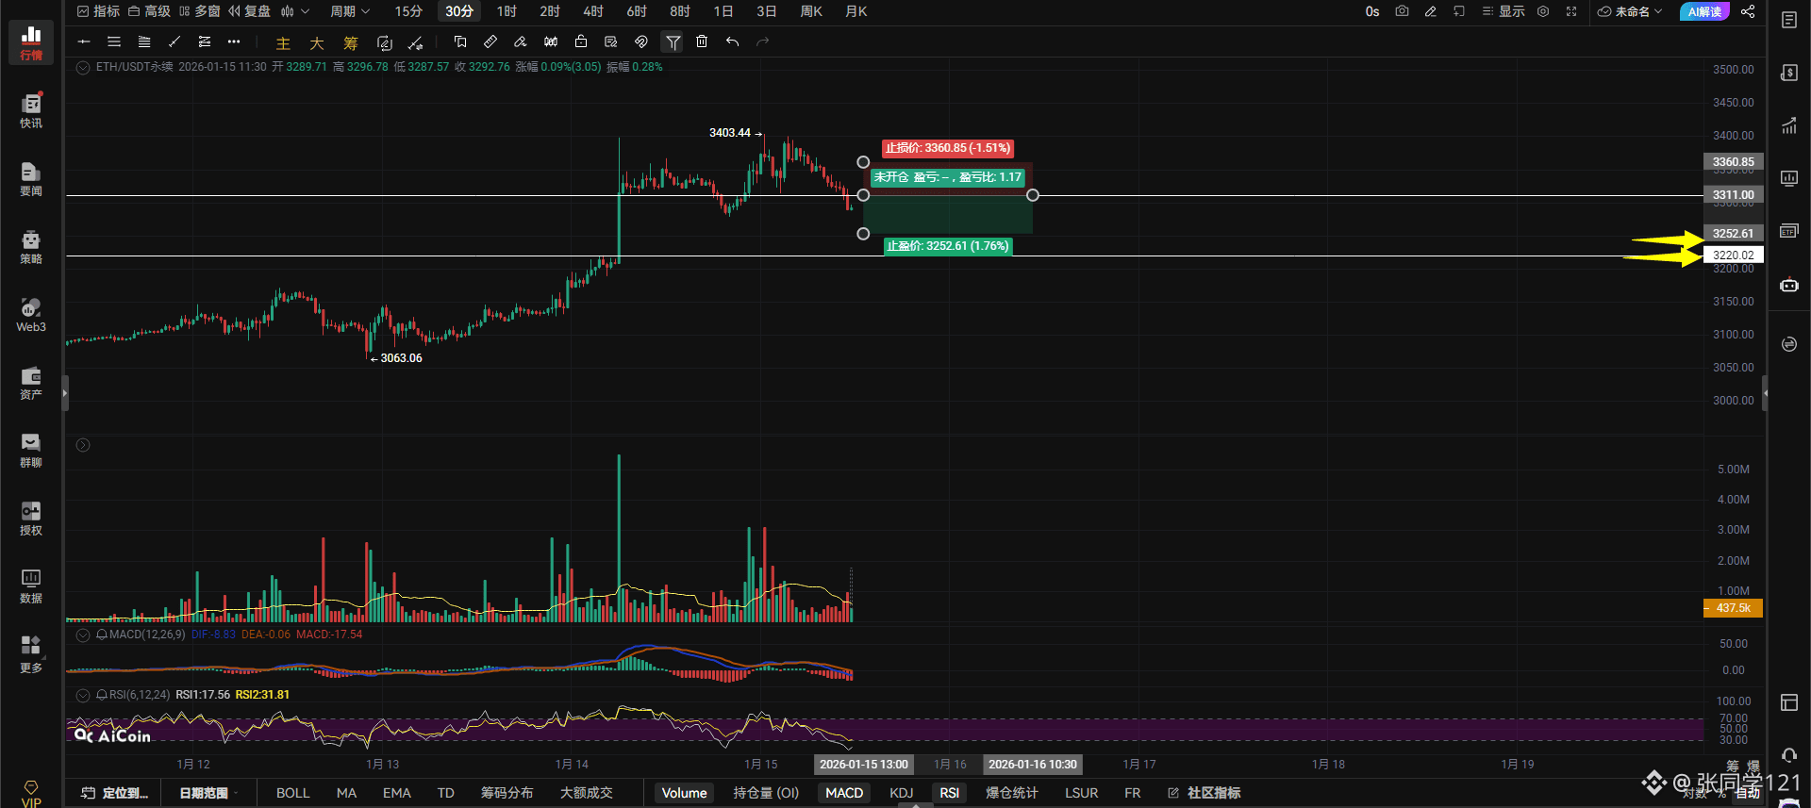Open the 行情 market sidebar icon
The width and height of the screenshot is (1811, 808).
pos(31,42)
